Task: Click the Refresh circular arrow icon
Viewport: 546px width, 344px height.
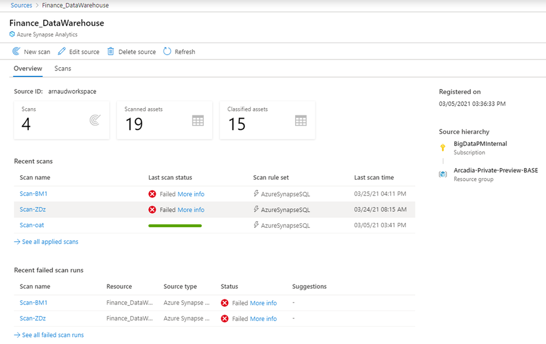Action: tap(167, 52)
